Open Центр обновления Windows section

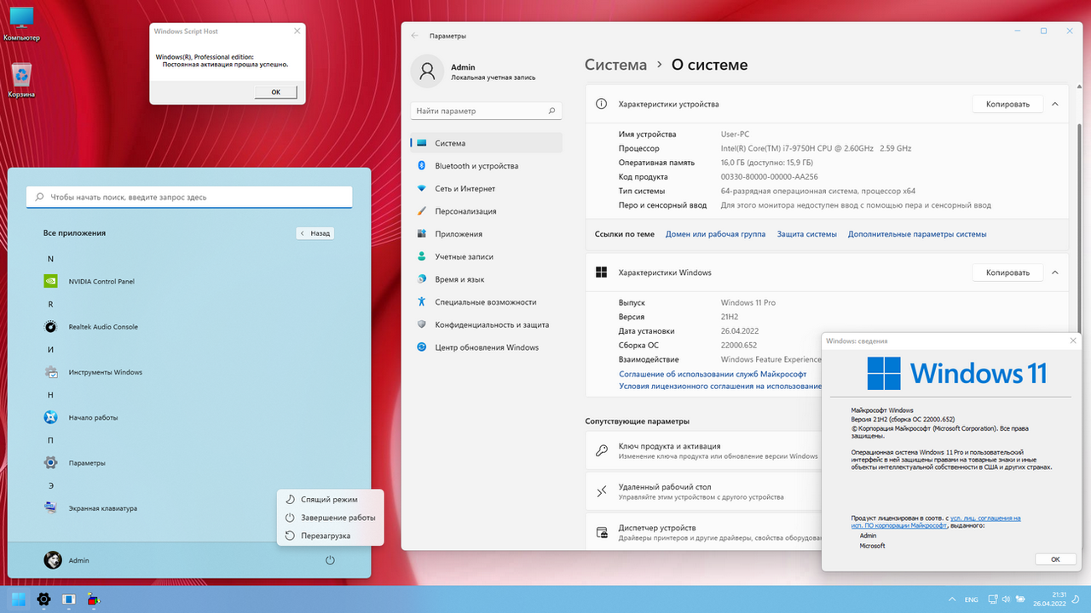(487, 347)
